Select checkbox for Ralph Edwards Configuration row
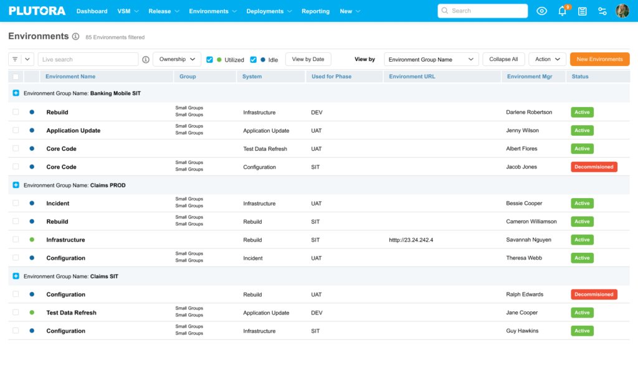 tap(16, 294)
